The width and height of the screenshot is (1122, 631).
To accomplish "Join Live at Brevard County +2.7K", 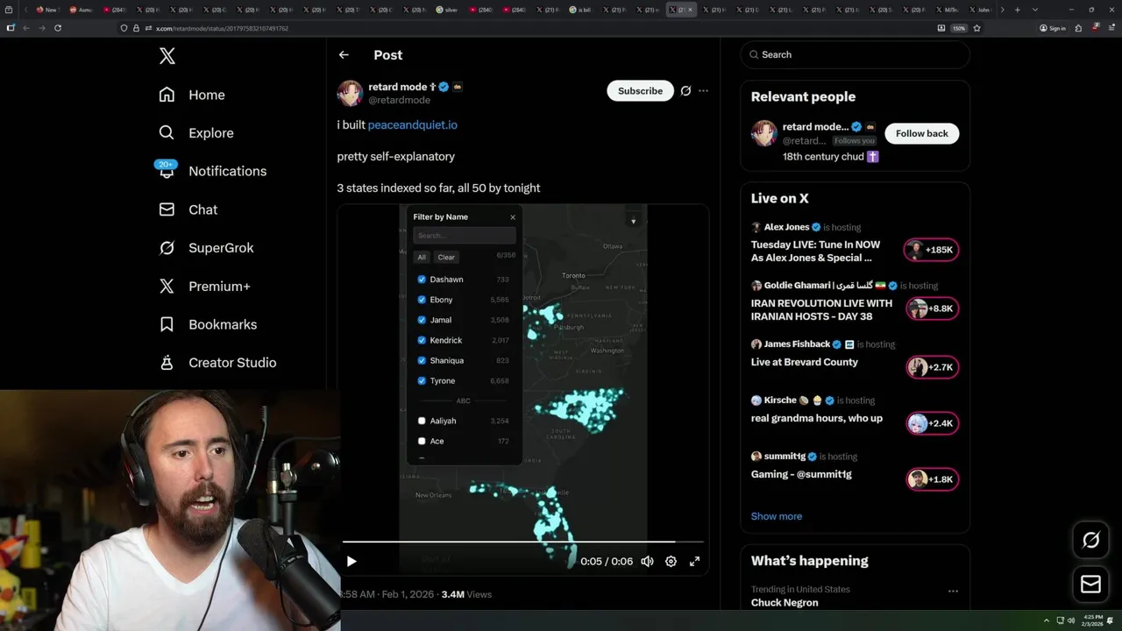I will [932, 367].
